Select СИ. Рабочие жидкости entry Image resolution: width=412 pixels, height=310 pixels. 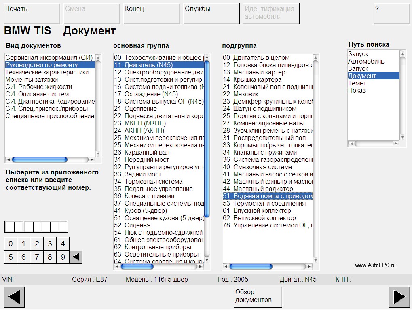tap(50, 87)
